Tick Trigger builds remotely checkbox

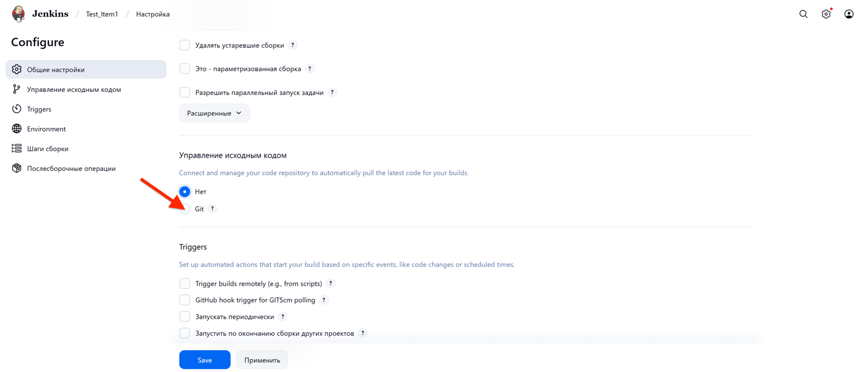185,283
